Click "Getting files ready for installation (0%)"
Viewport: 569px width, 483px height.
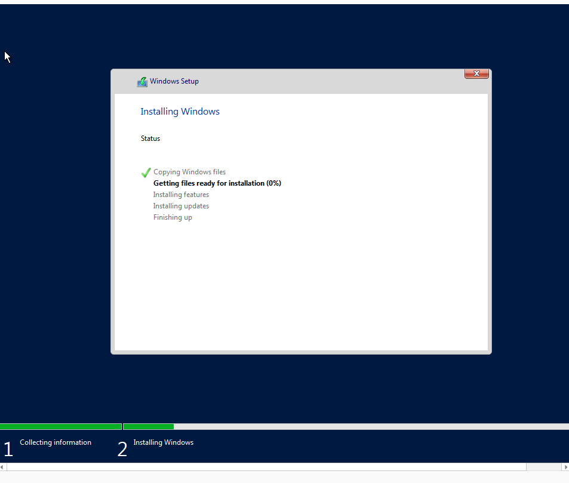217,183
